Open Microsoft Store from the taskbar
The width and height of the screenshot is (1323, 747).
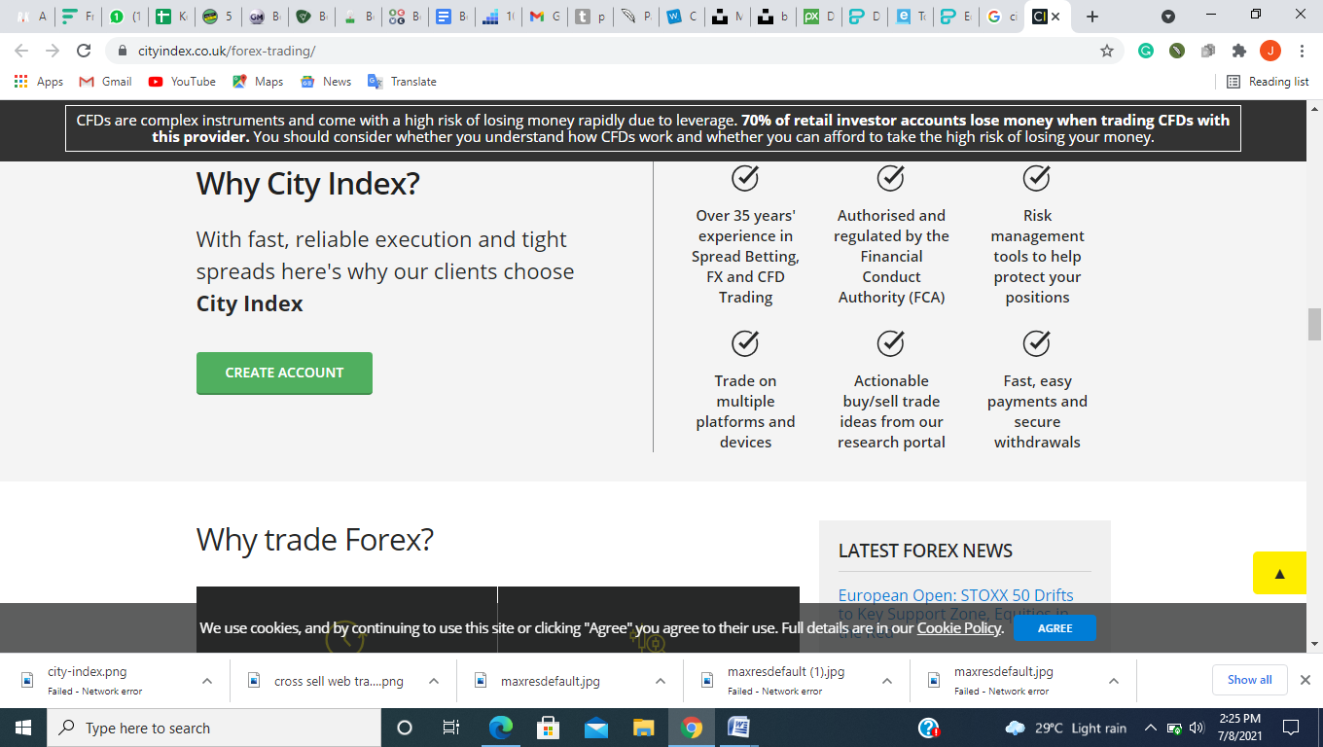pos(548,728)
